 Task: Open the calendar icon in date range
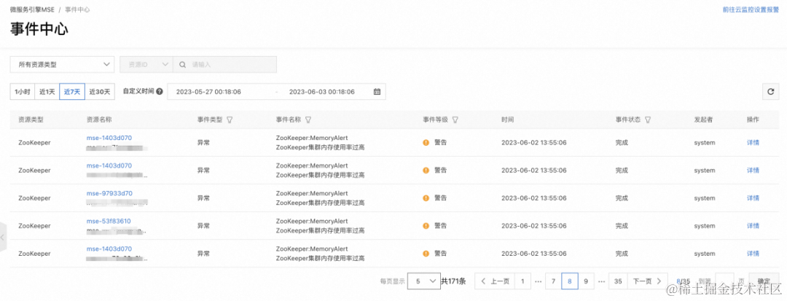(377, 92)
